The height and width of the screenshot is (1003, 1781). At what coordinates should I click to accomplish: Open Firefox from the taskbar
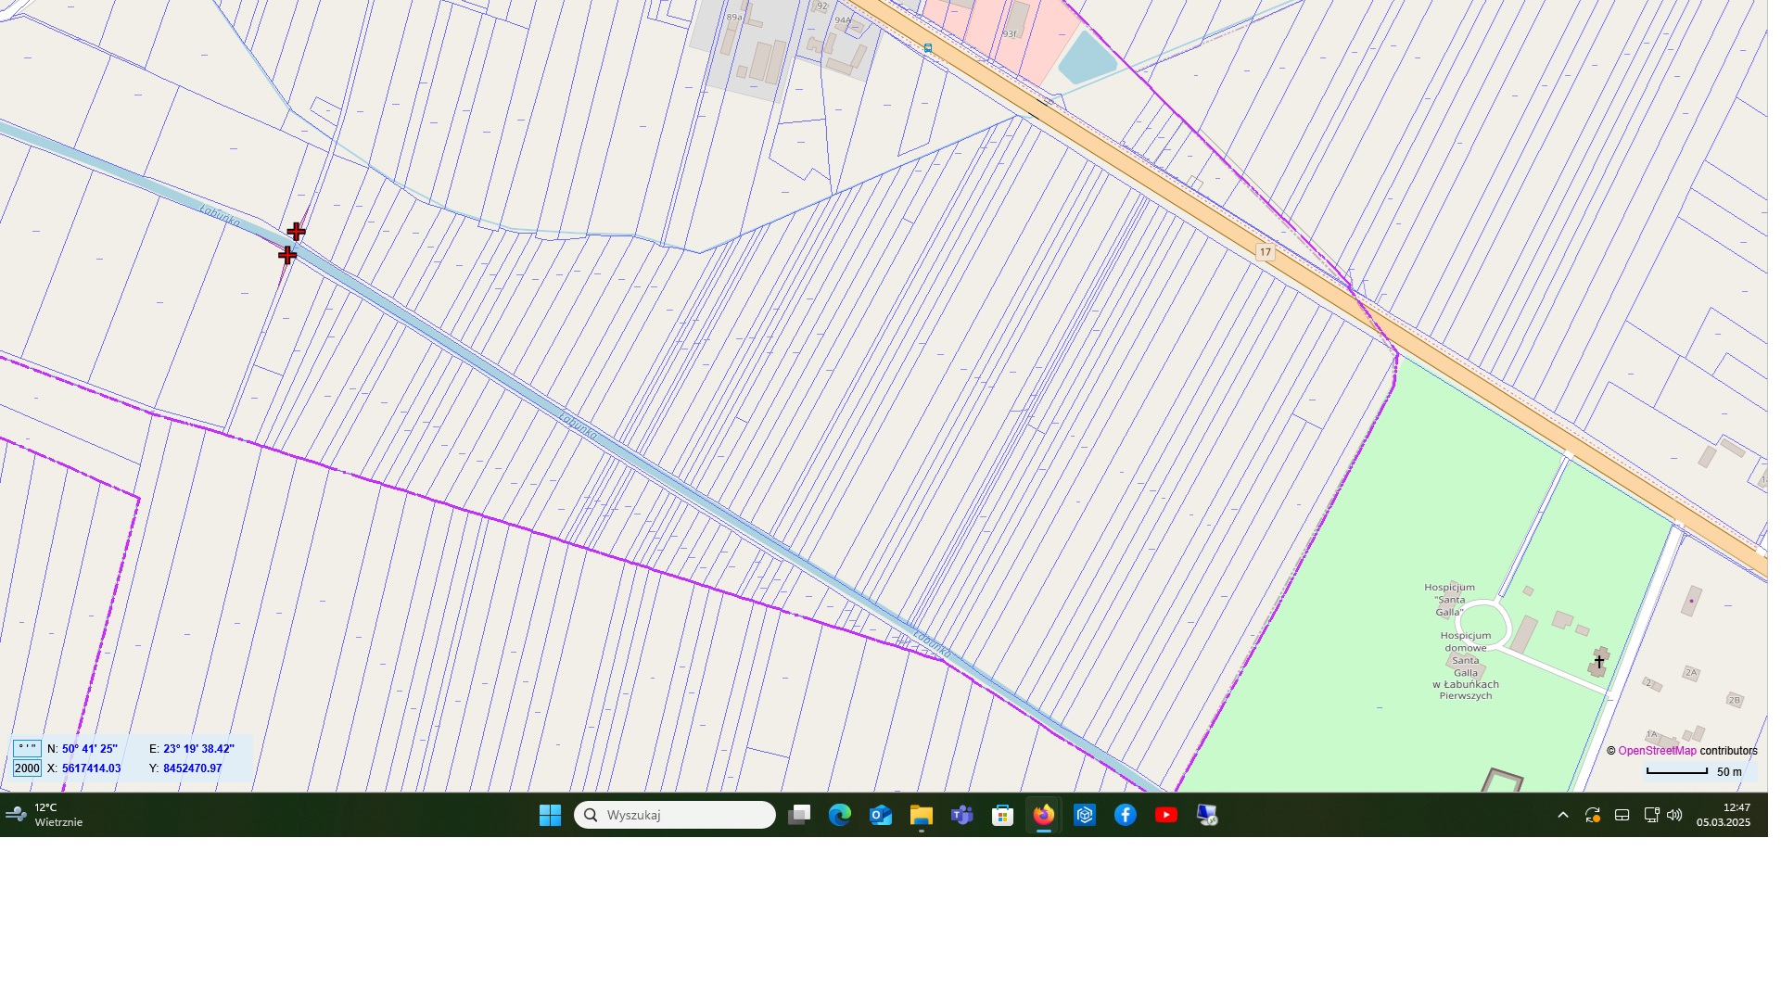tap(1044, 815)
